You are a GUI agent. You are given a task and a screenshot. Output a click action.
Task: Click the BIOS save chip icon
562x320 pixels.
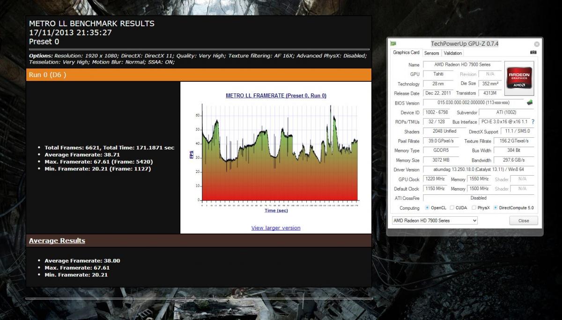pyautogui.click(x=530, y=102)
